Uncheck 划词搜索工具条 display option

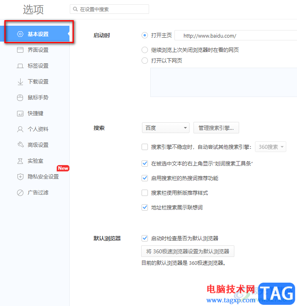145,163
